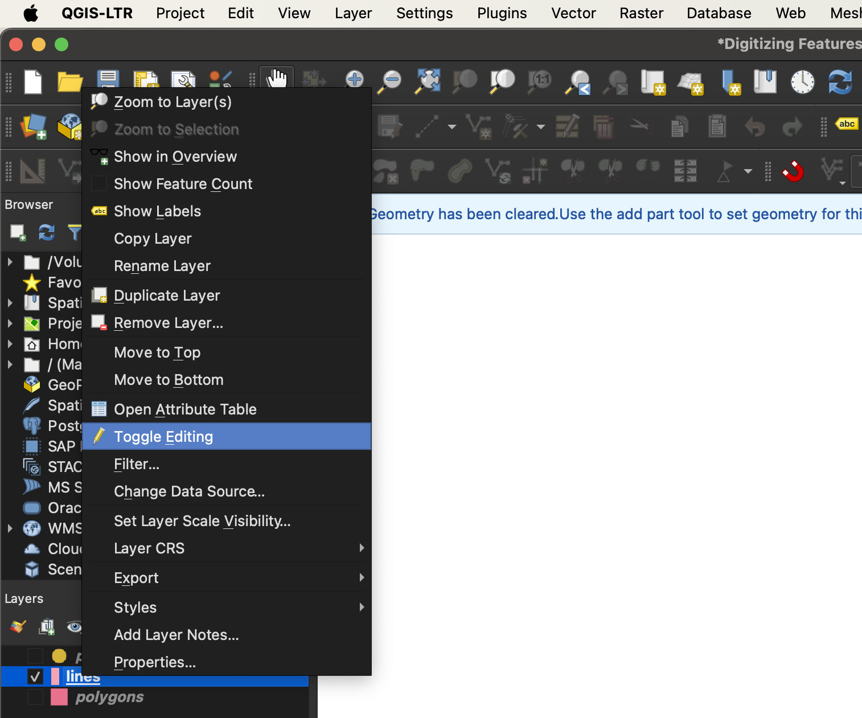Viewport: 862px width, 718px height.
Task: Expand the WMS/WMTS tree node
Action: tap(10, 528)
